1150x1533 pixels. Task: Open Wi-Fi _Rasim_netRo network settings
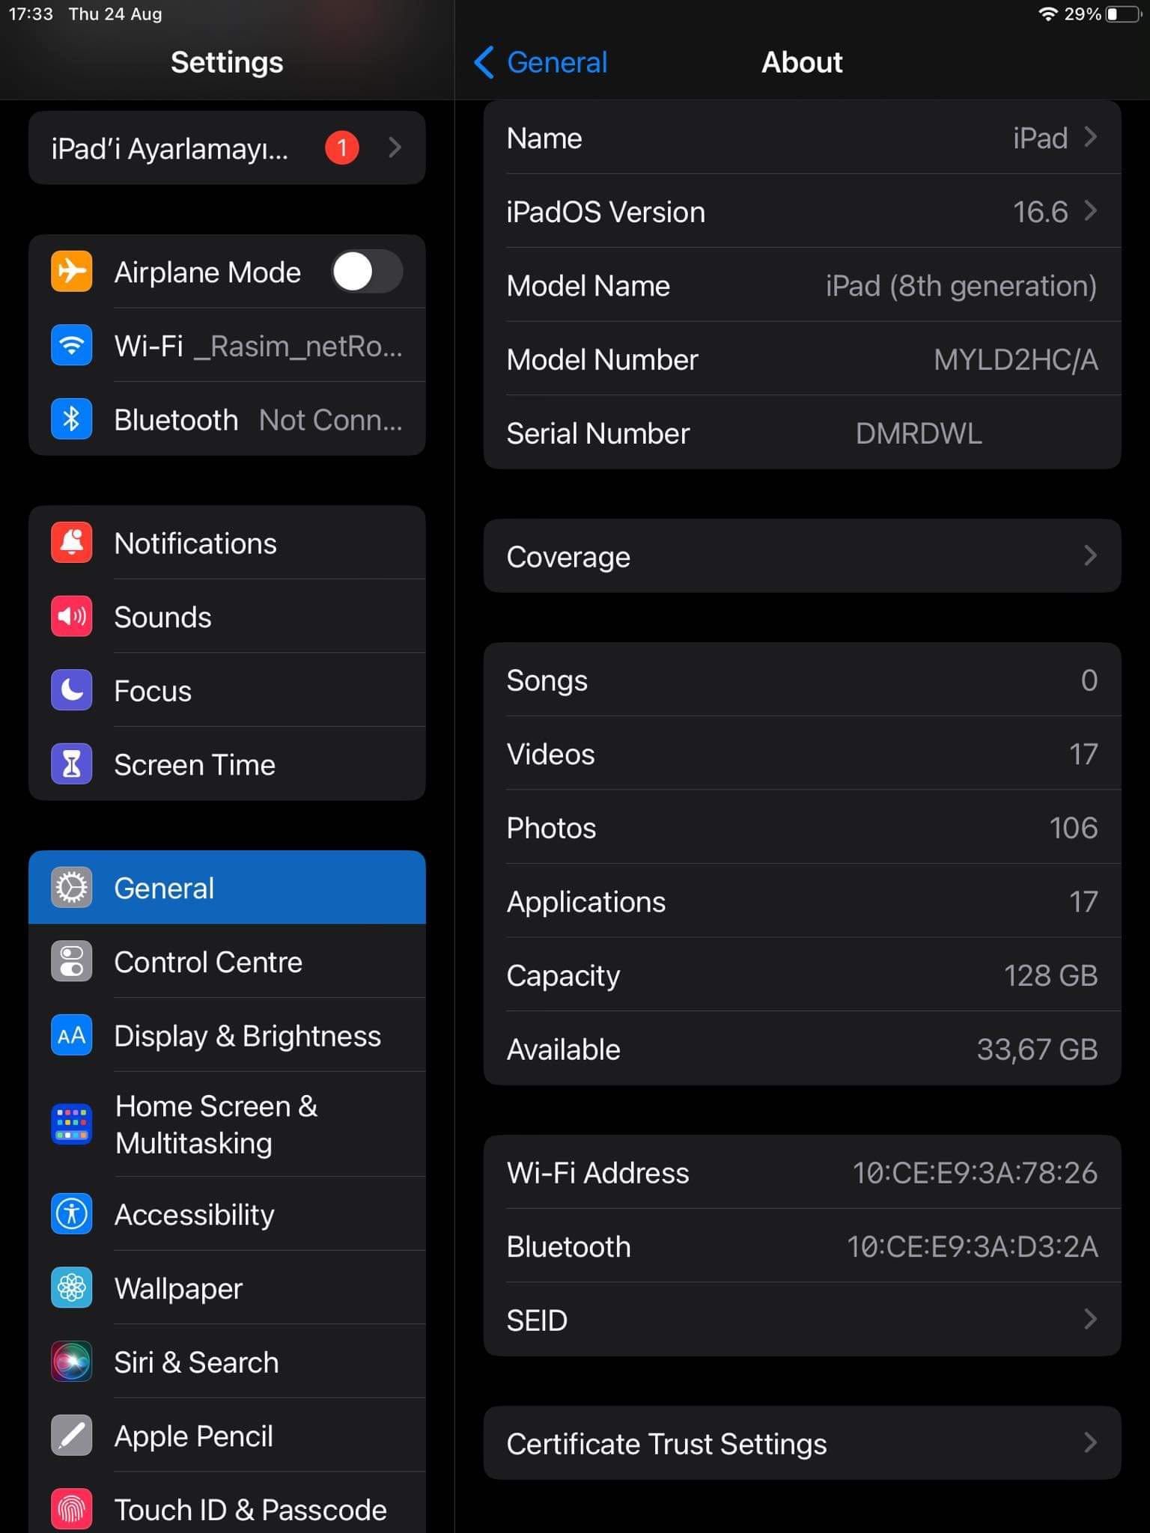[x=227, y=345]
